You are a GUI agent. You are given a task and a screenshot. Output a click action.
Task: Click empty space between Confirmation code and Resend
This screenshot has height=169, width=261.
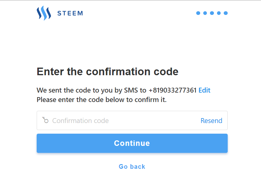154,121
